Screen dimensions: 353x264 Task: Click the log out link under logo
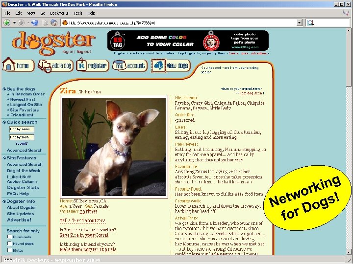tap(84, 52)
